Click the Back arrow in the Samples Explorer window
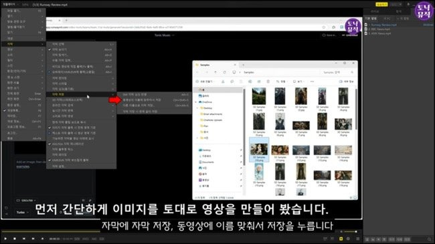 pos(197,72)
